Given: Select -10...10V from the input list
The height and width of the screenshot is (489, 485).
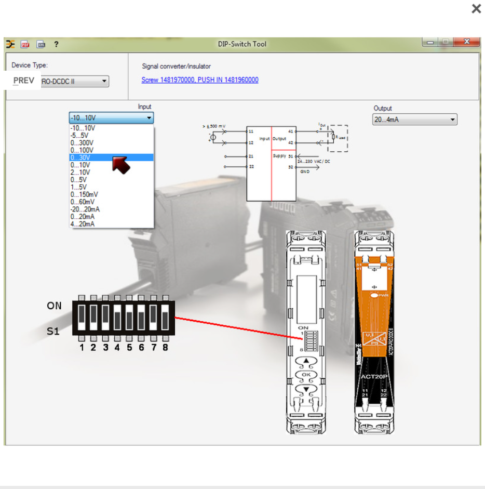Looking at the screenshot, I should click(x=111, y=128).
